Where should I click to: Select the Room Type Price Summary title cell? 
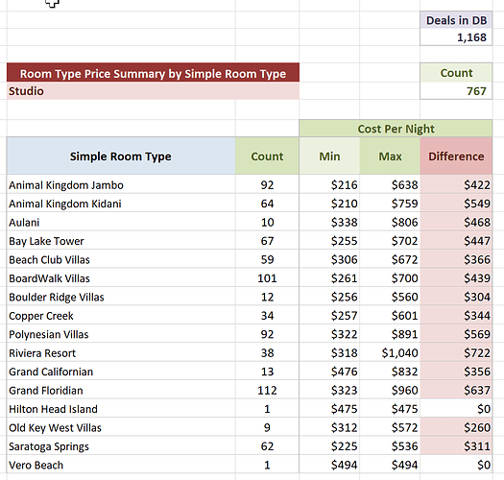pyautogui.click(x=153, y=73)
